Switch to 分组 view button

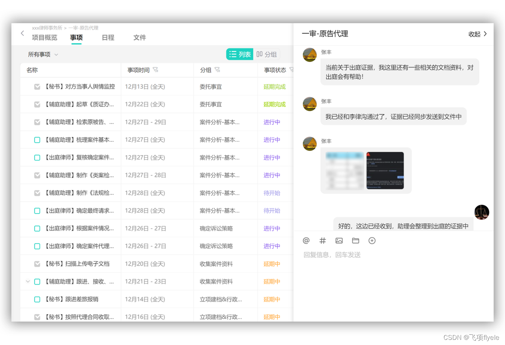tap(267, 54)
